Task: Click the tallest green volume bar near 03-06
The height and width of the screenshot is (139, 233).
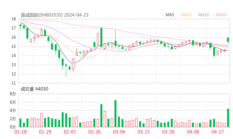Action: 116,114
